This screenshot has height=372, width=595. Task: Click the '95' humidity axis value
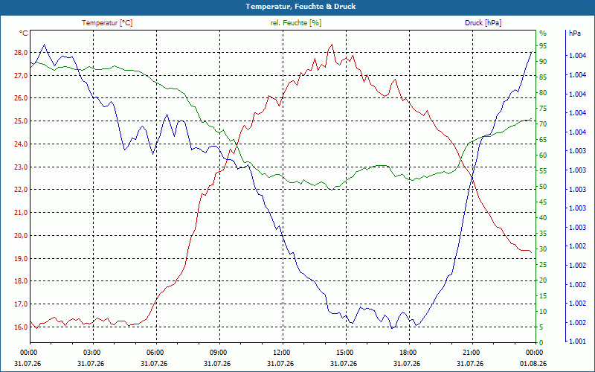pos(543,46)
